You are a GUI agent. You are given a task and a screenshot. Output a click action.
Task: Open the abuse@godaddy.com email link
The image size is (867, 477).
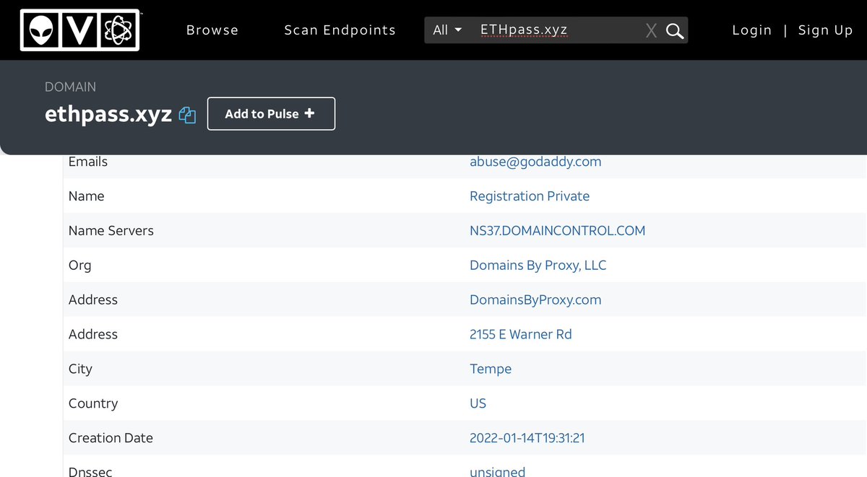pyautogui.click(x=535, y=162)
